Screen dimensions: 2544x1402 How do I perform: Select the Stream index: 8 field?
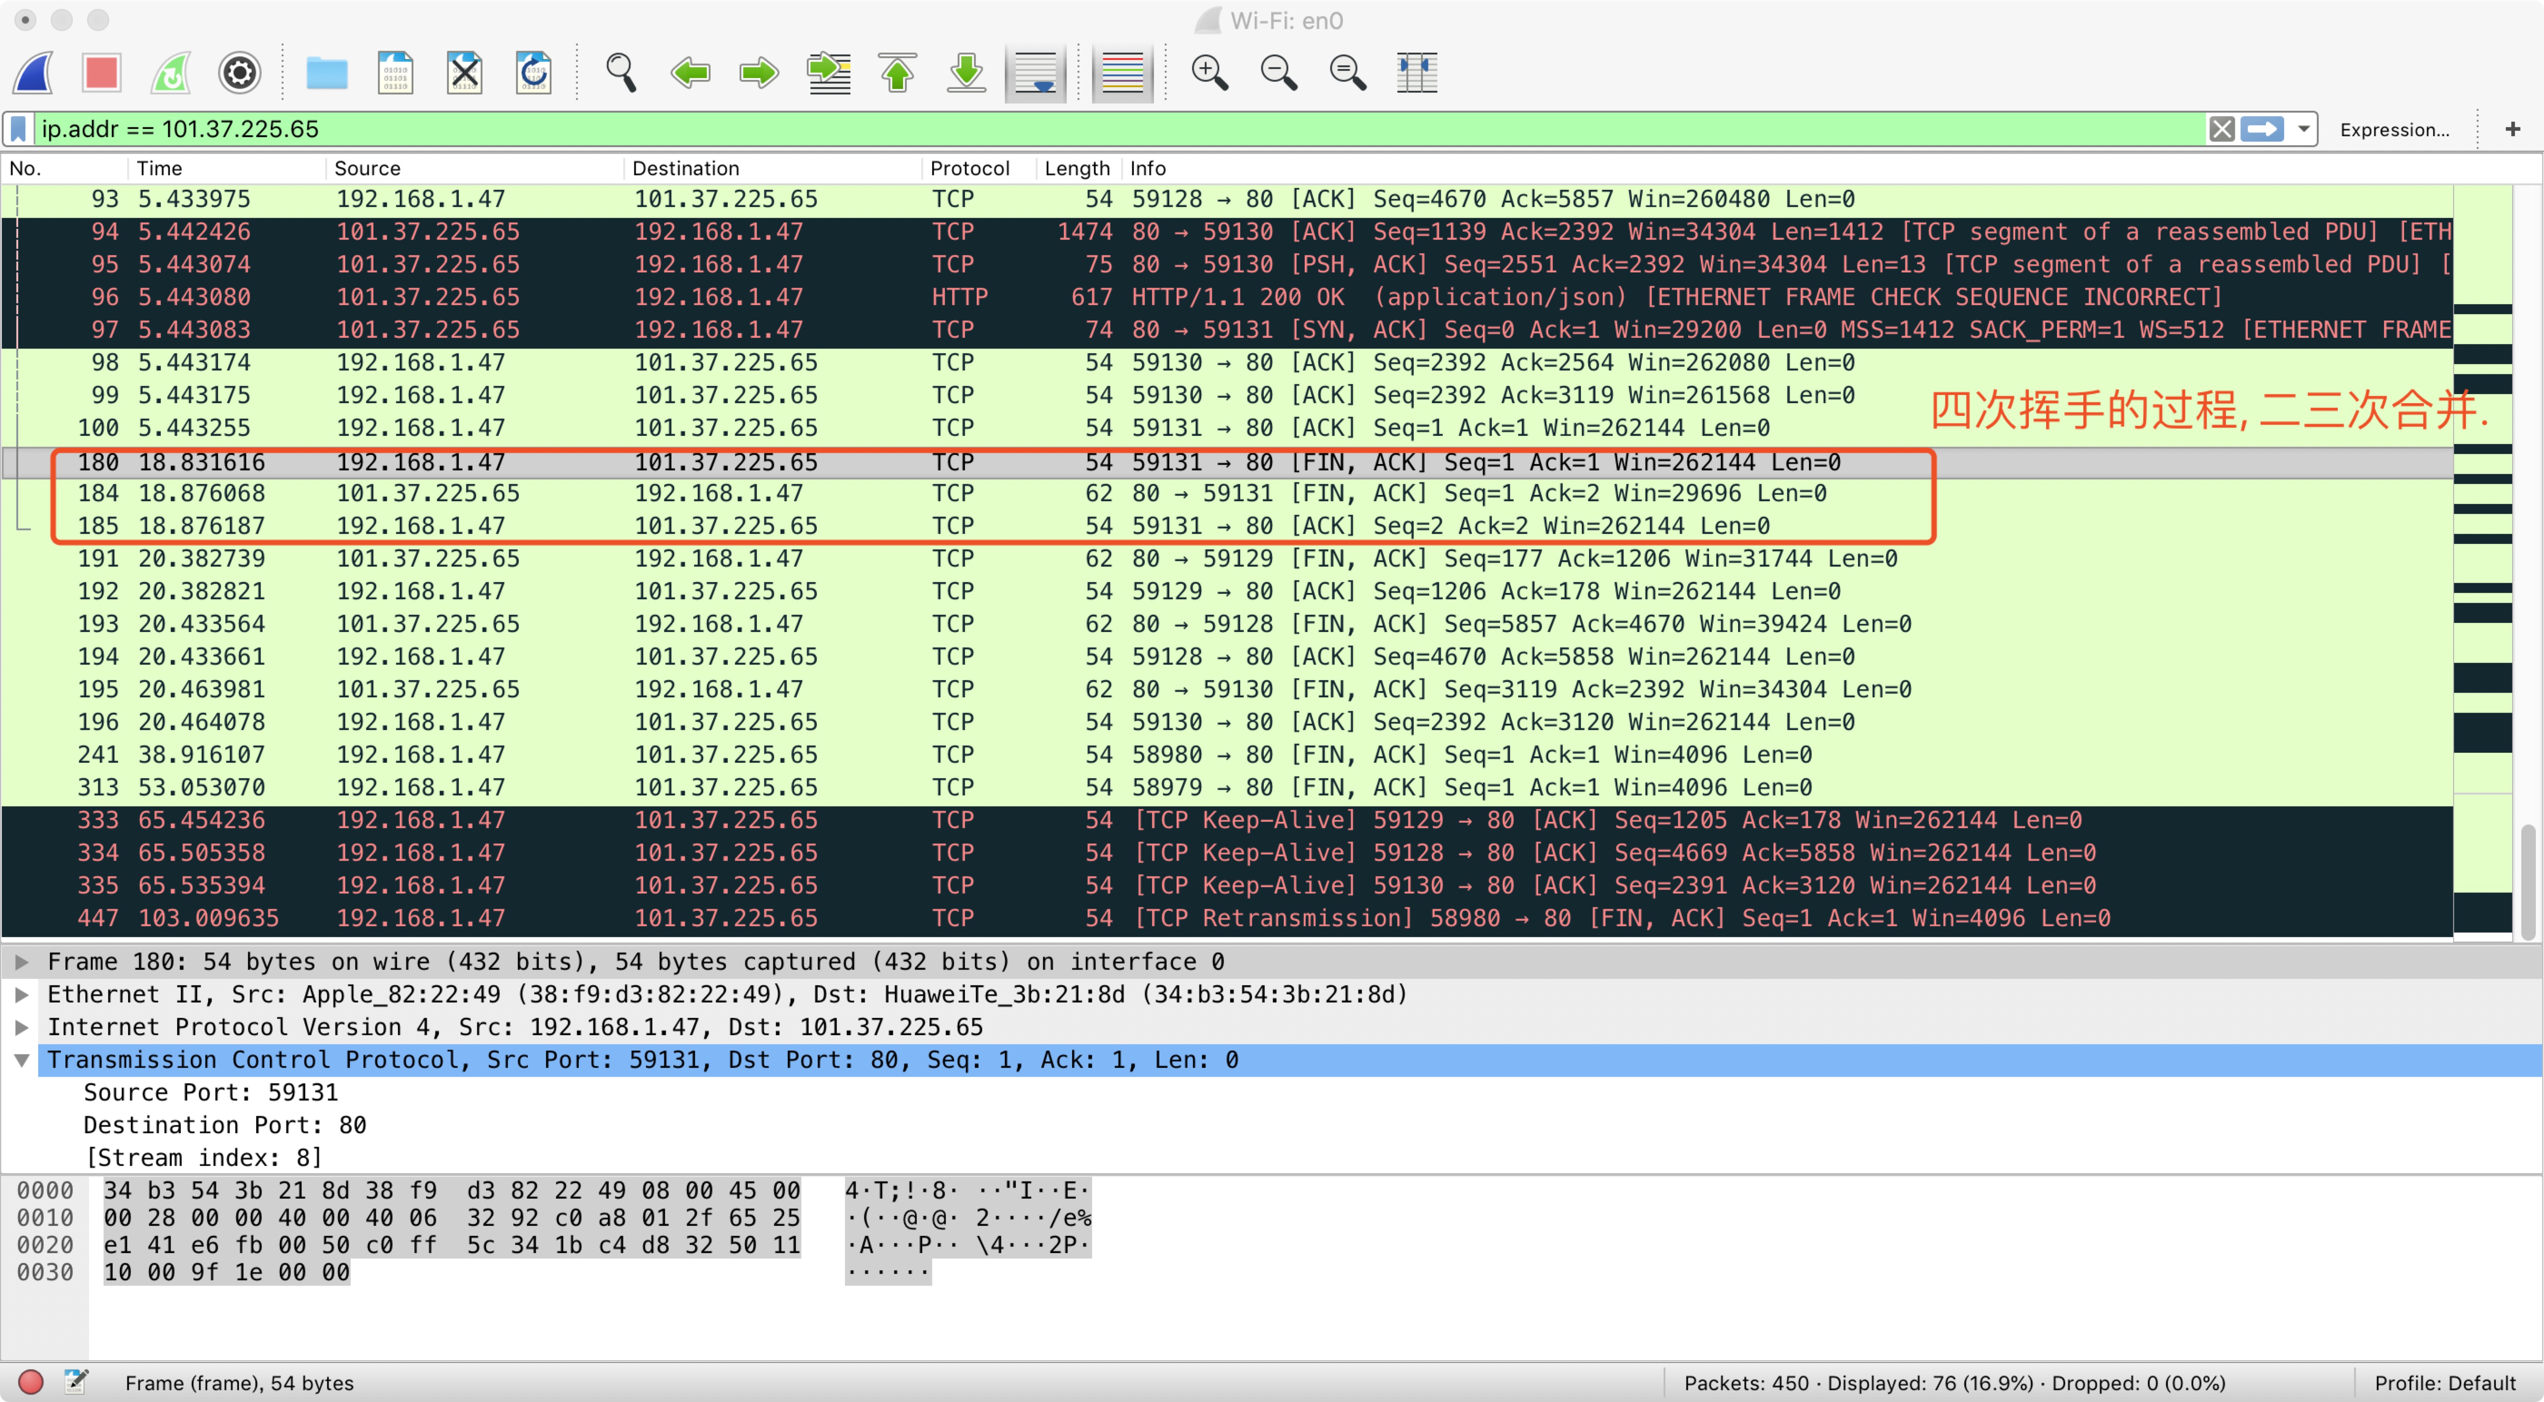(204, 1157)
